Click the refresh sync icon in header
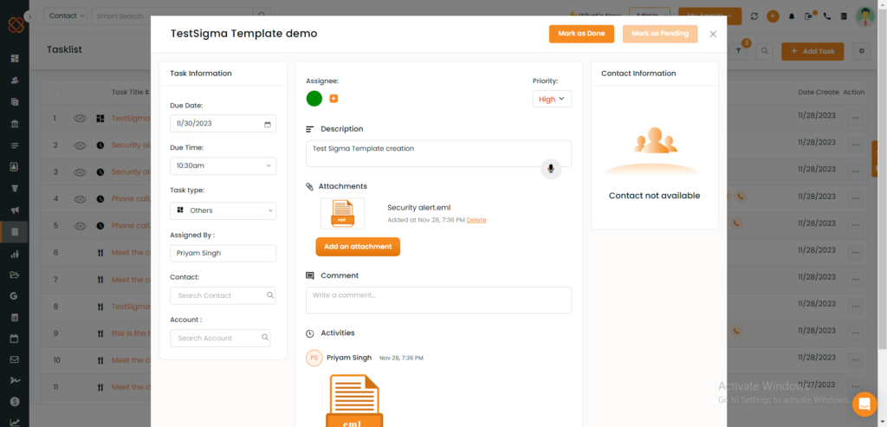The image size is (887, 427). pyautogui.click(x=754, y=16)
